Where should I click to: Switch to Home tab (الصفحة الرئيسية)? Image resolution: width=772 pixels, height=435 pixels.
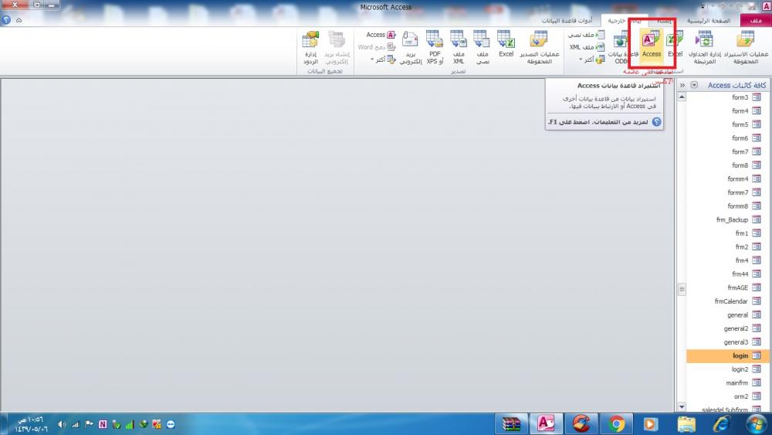click(x=709, y=21)
